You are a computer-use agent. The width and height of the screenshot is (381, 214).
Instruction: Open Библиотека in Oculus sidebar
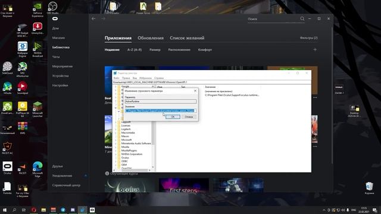click(61, 48)
